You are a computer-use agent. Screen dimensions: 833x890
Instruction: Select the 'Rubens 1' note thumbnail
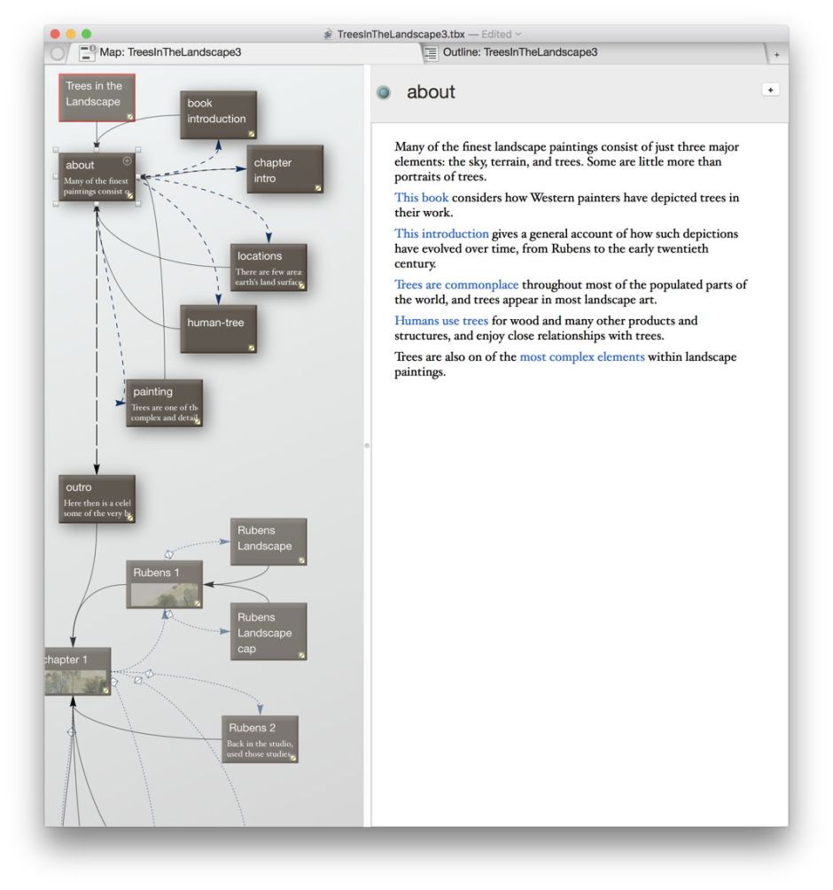[x=164, y=597]
